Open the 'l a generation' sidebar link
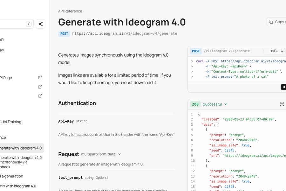 (x=12, y=176)
